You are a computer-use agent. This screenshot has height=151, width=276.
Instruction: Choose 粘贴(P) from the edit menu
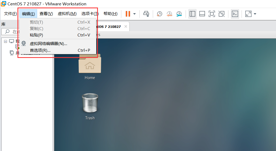58,35
